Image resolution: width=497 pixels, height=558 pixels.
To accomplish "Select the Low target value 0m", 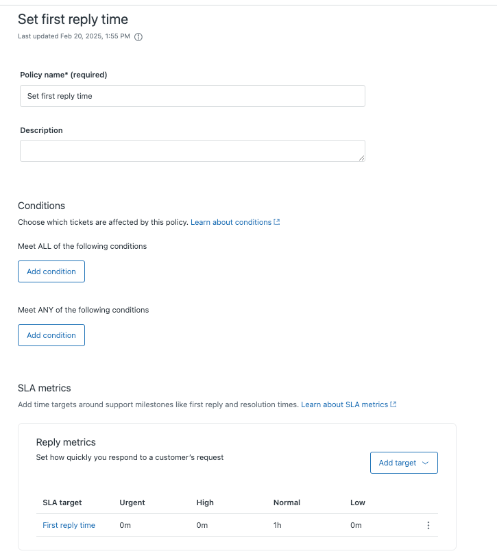I will [354, 524].
